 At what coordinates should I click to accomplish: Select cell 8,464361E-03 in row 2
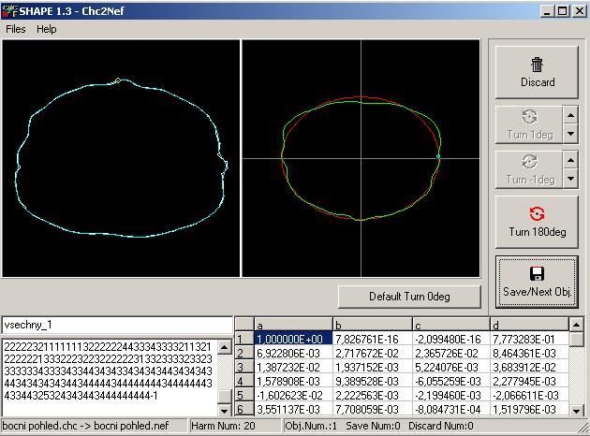529,353
